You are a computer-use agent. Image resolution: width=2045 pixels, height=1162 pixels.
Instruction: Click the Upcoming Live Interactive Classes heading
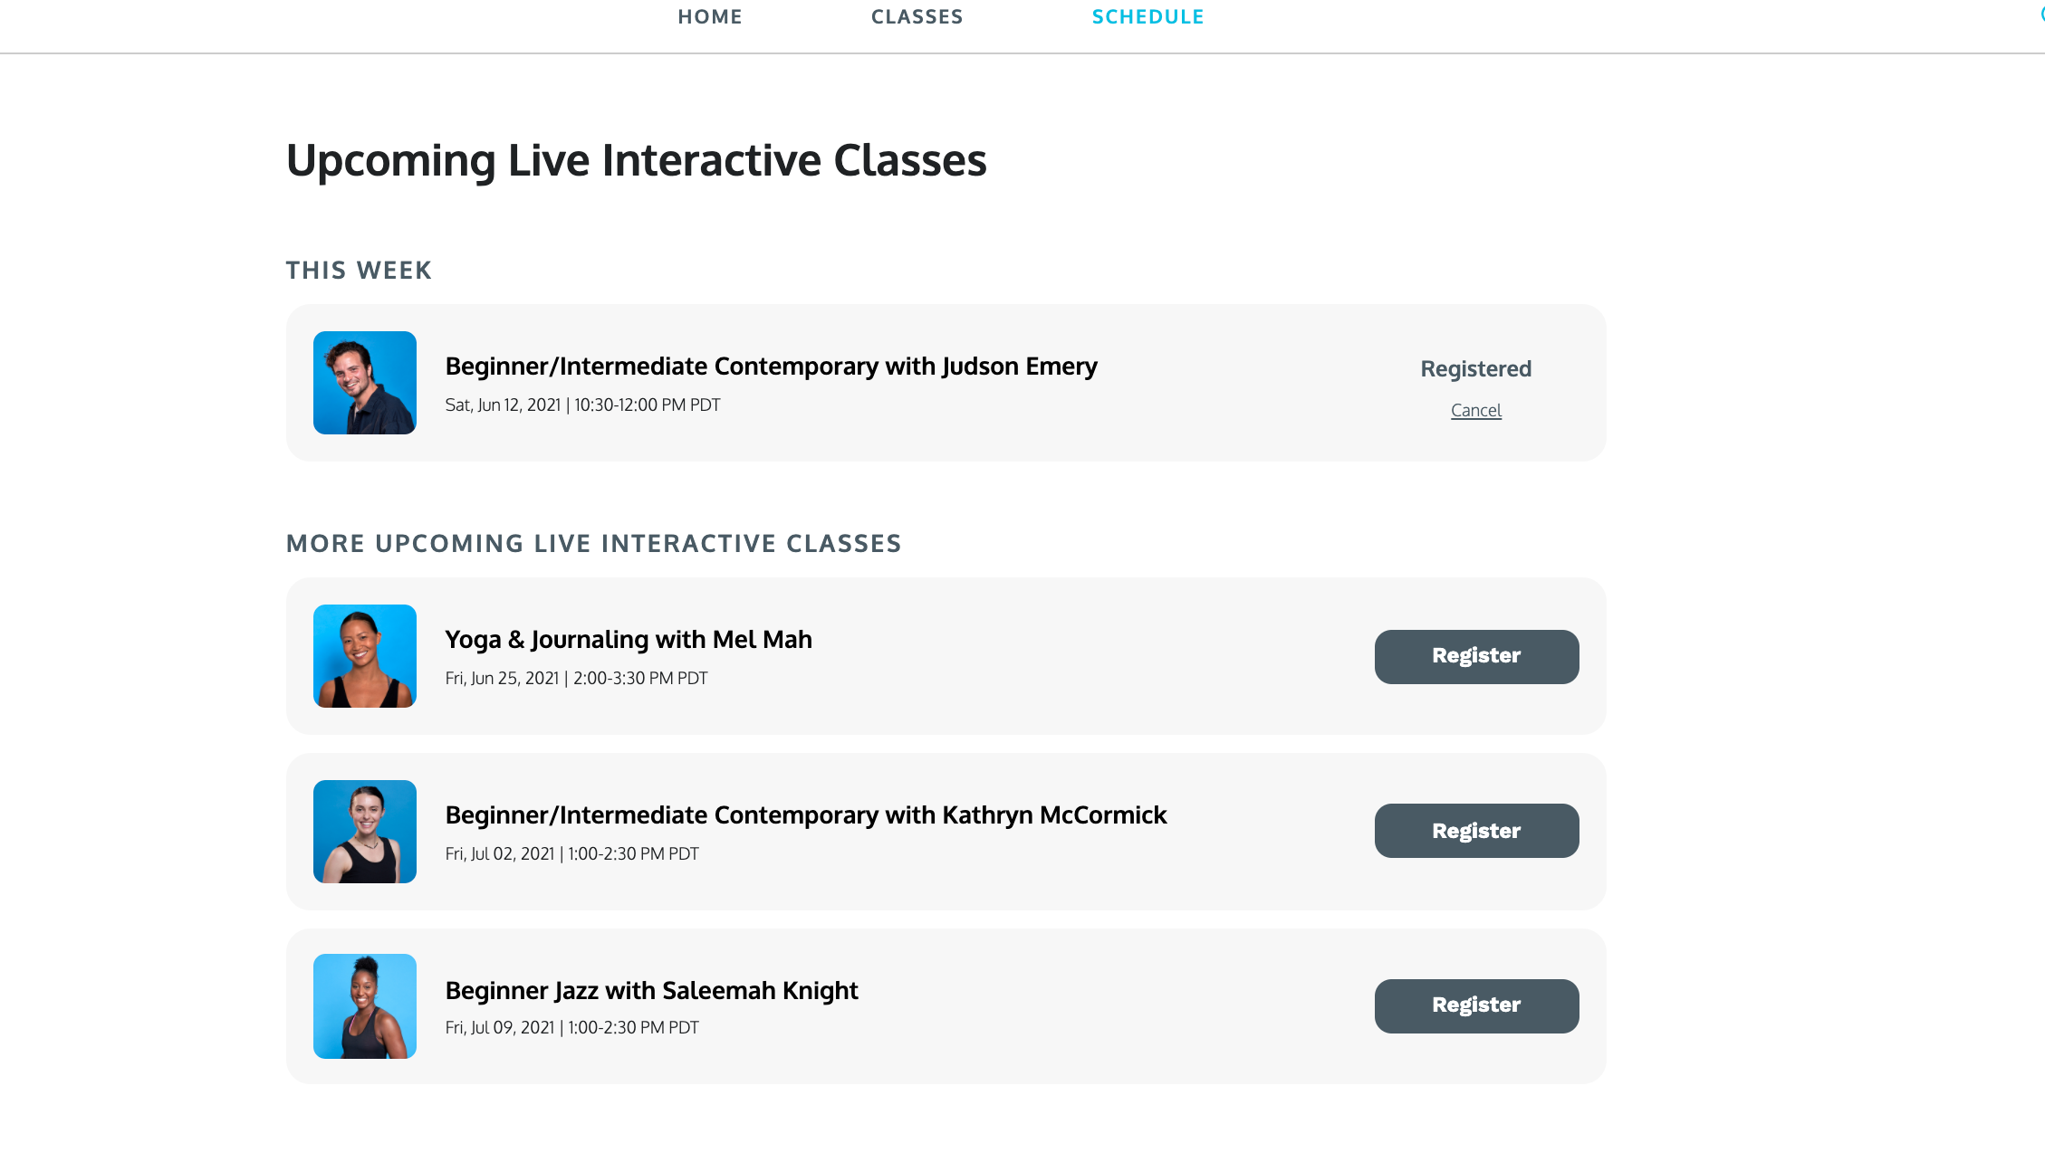click(636, 160)
